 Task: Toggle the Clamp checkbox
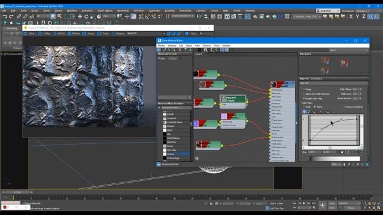(305, 90)
